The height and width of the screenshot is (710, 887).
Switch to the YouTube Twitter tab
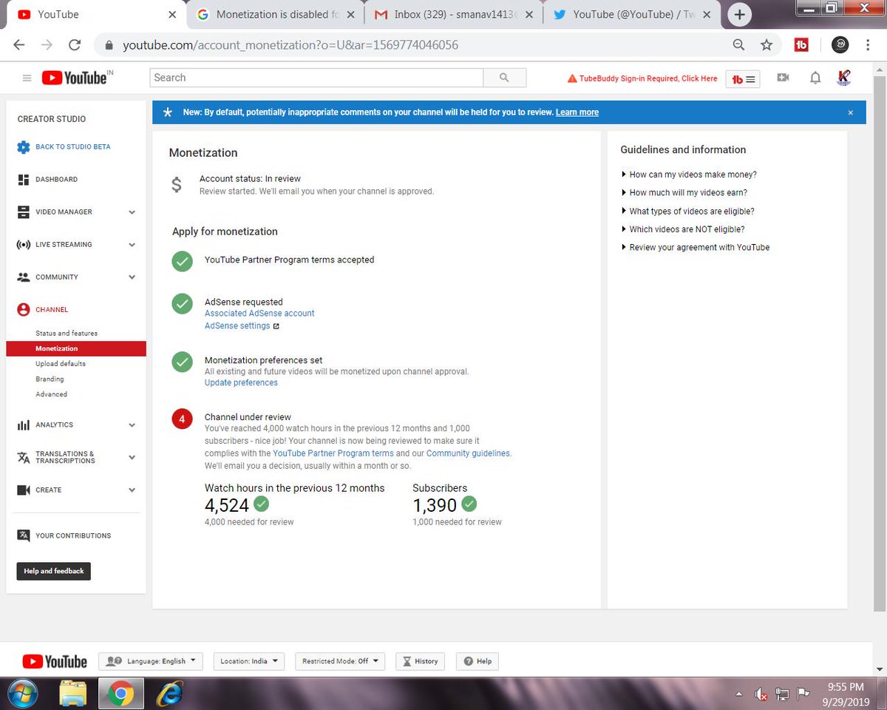(x=633, y=15)
